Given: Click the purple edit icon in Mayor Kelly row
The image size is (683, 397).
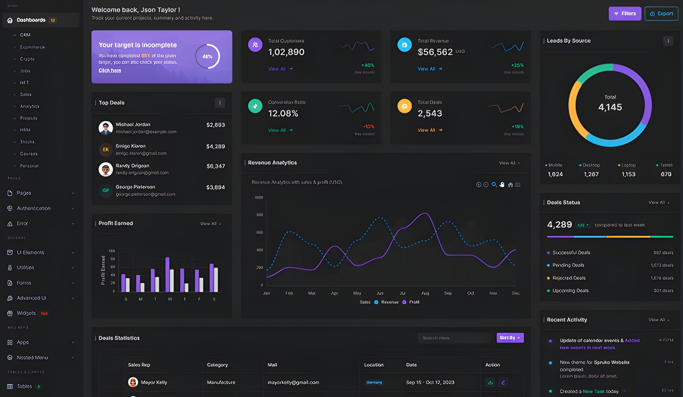Looking at the screenshot, I should click(x=503, y=382).
